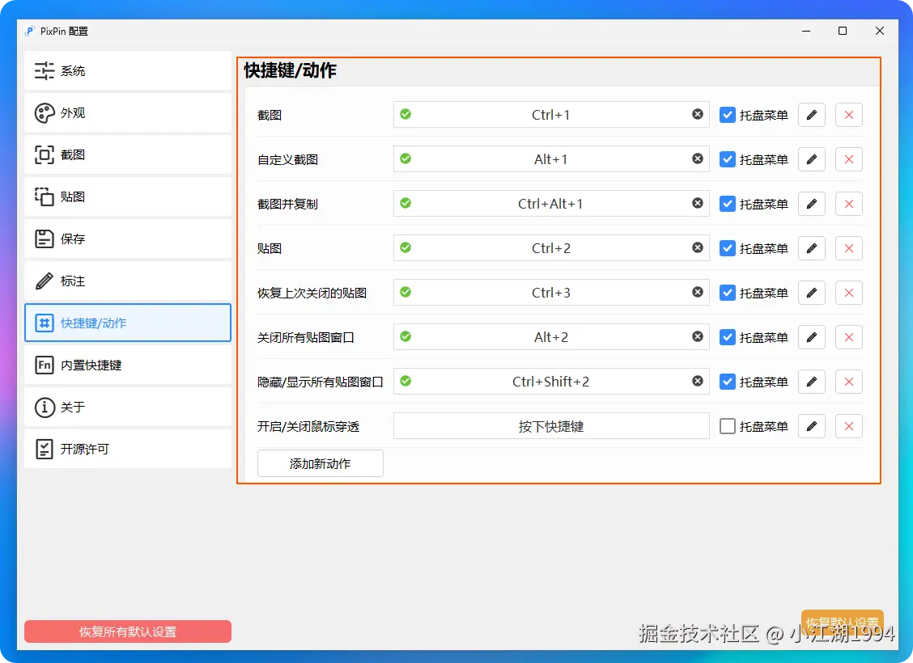Minimize the PixPin 配置 window
Image resolution: width=913 pixels, height=663 pixels.
pyautogui.click(x=806, y=31)
